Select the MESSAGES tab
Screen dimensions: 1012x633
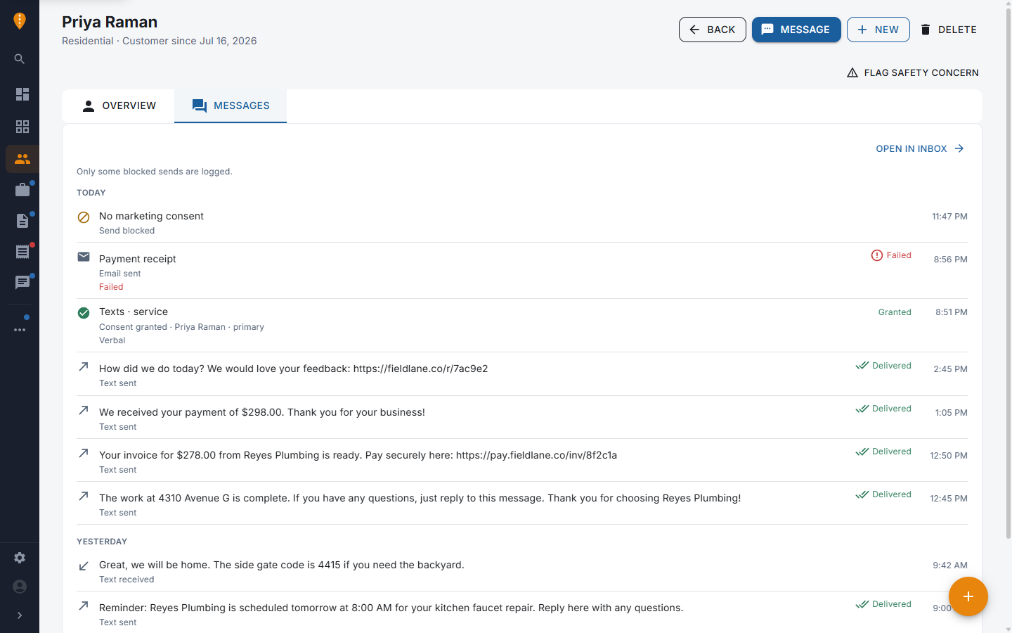coord(231,105)
